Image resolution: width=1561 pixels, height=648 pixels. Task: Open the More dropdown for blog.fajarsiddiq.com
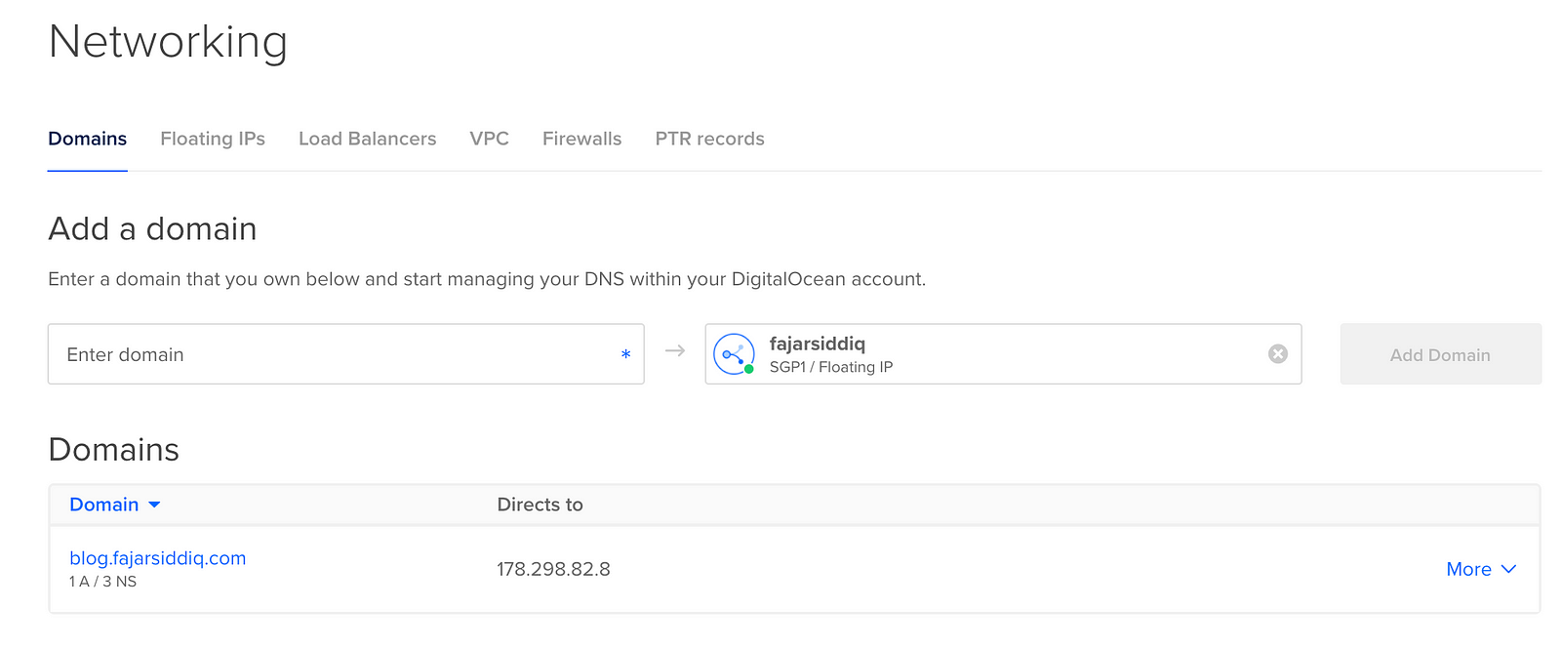(1469, 569)
